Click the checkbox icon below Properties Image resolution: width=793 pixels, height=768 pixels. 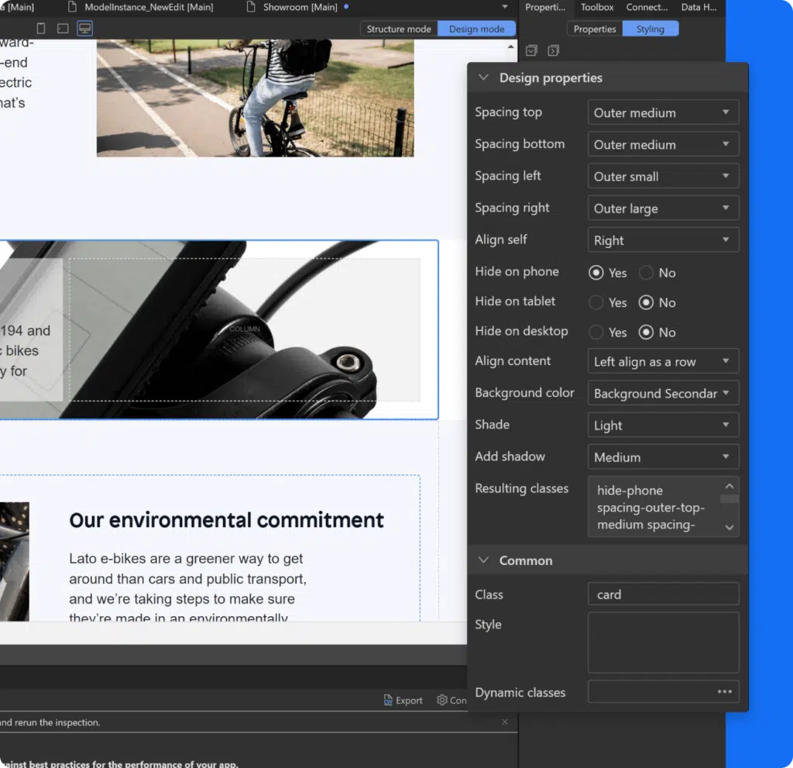[531, 50]
